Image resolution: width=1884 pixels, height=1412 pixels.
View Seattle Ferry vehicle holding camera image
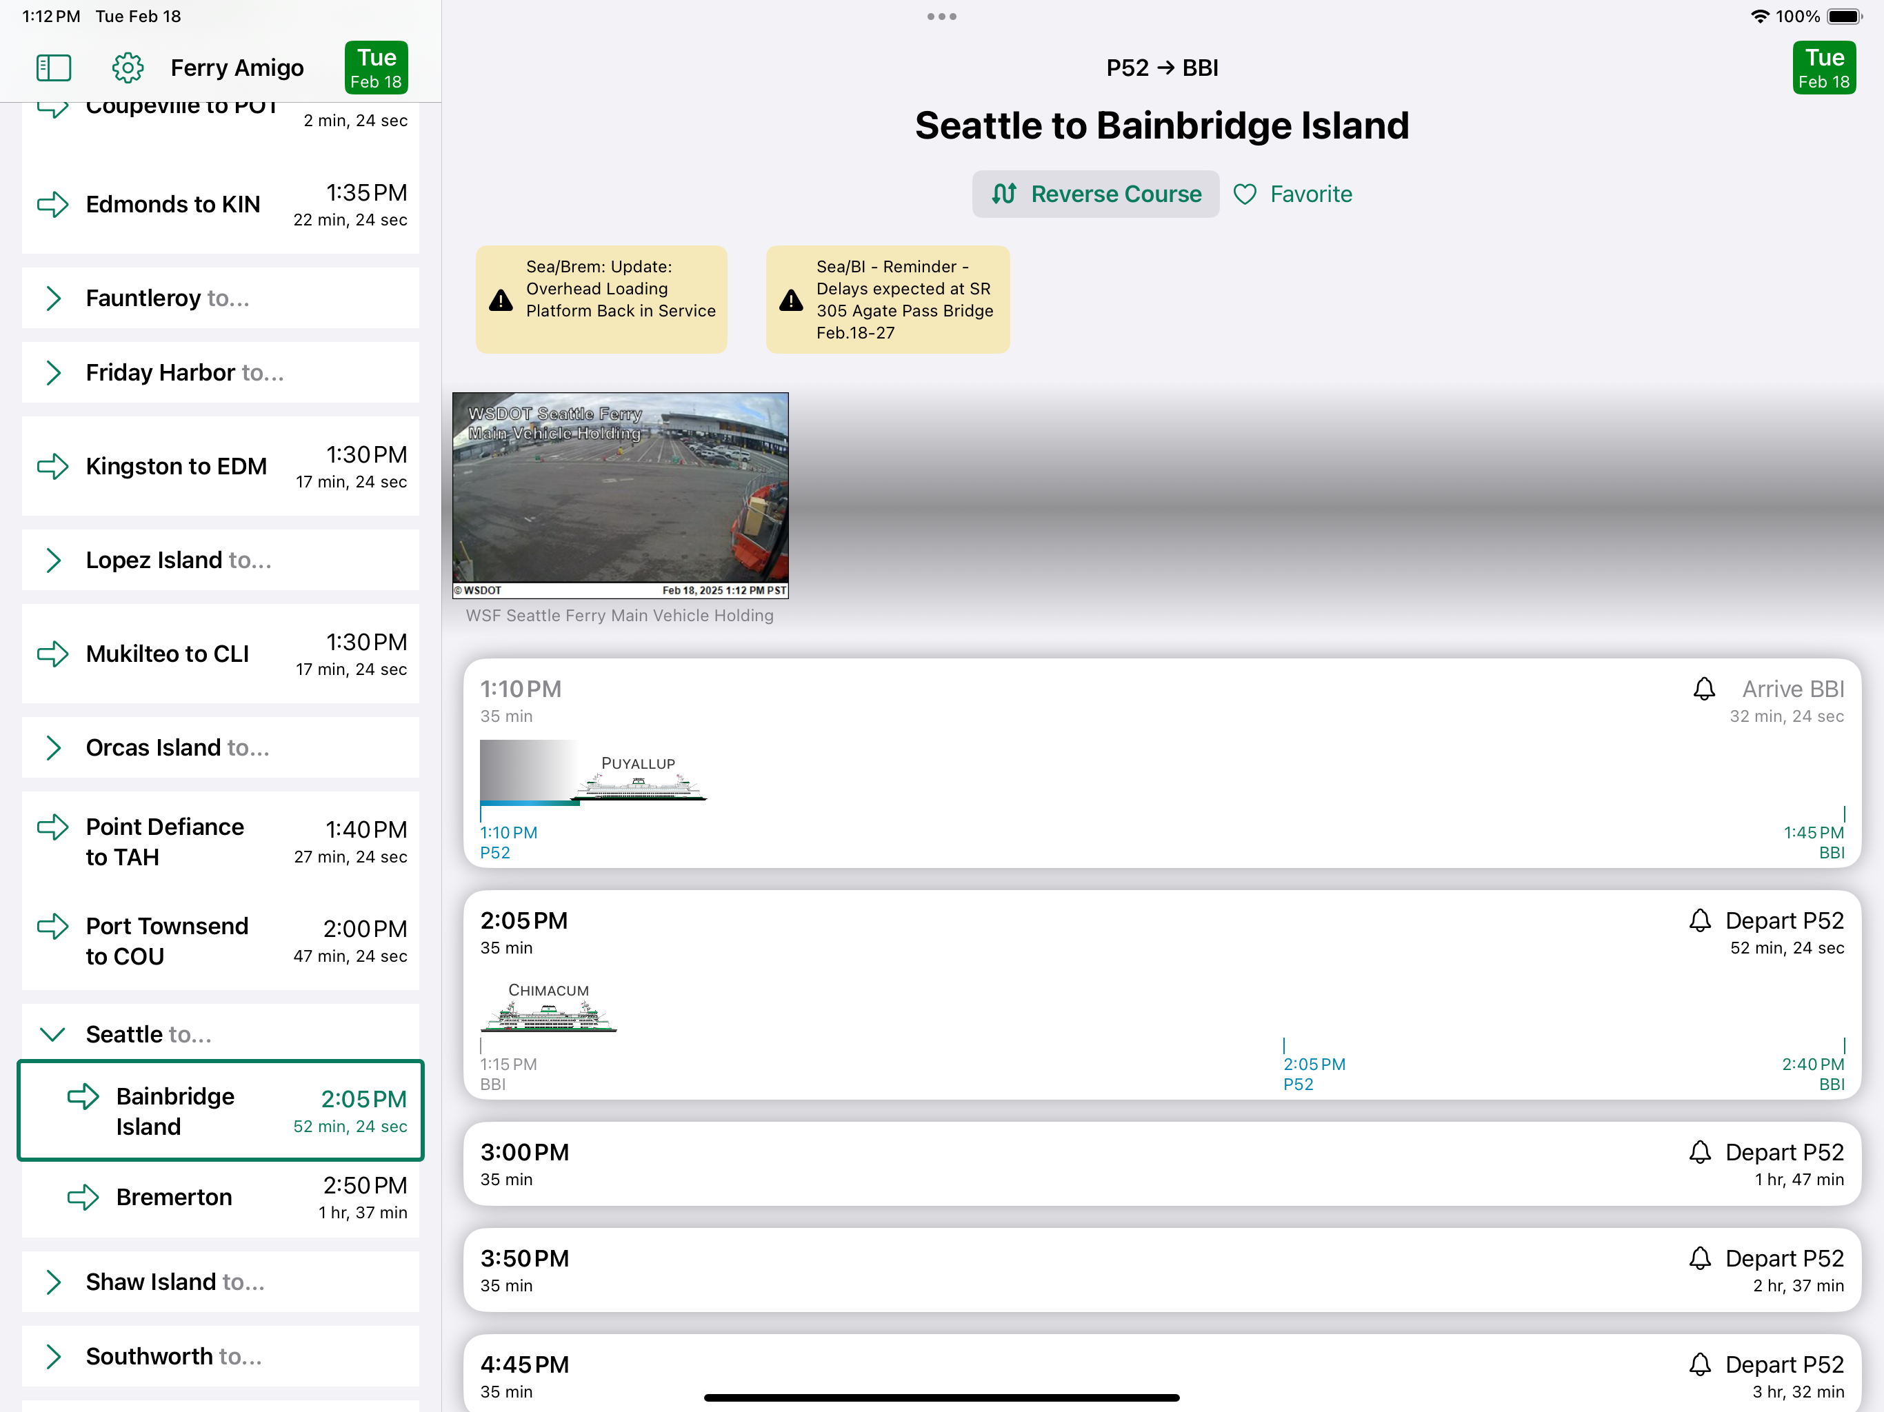click(x=620, y=496)
